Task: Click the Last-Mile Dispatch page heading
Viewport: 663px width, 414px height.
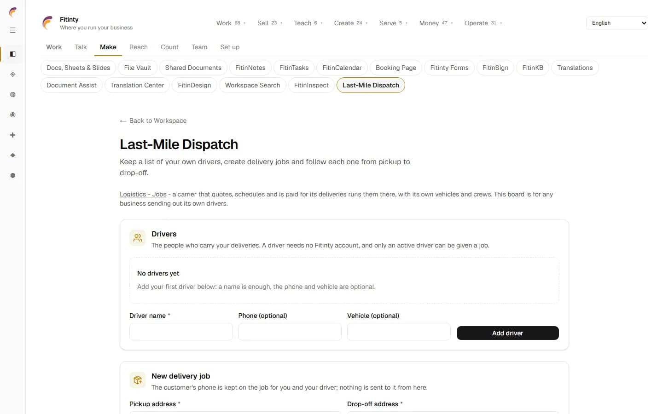Action: [x=179, y=144]
